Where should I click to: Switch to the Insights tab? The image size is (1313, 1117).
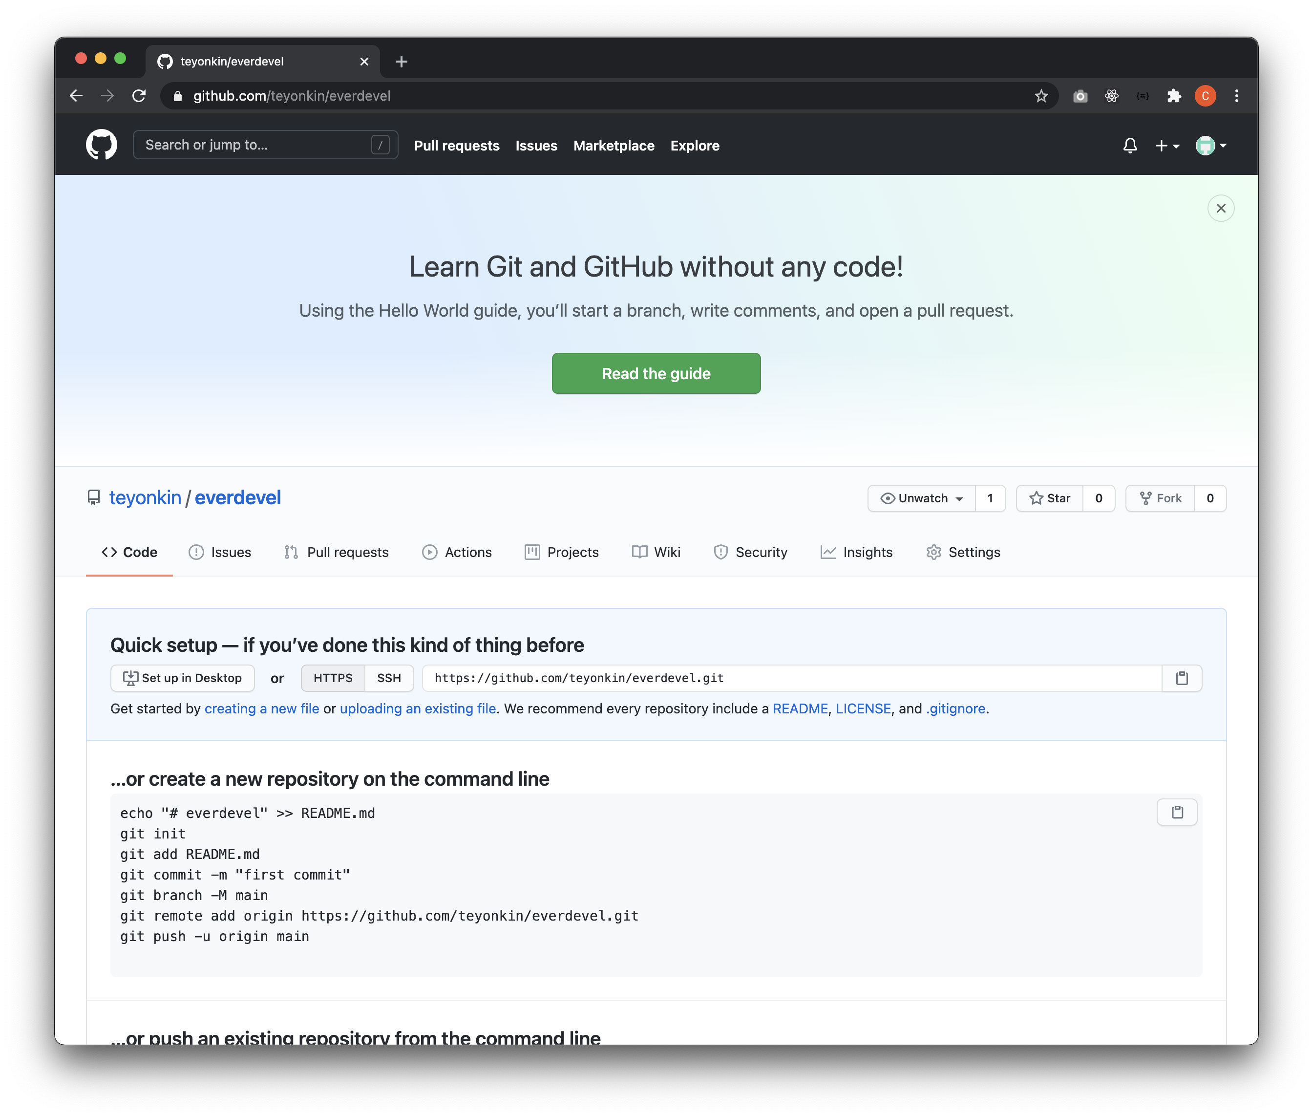tap(857, 552)
